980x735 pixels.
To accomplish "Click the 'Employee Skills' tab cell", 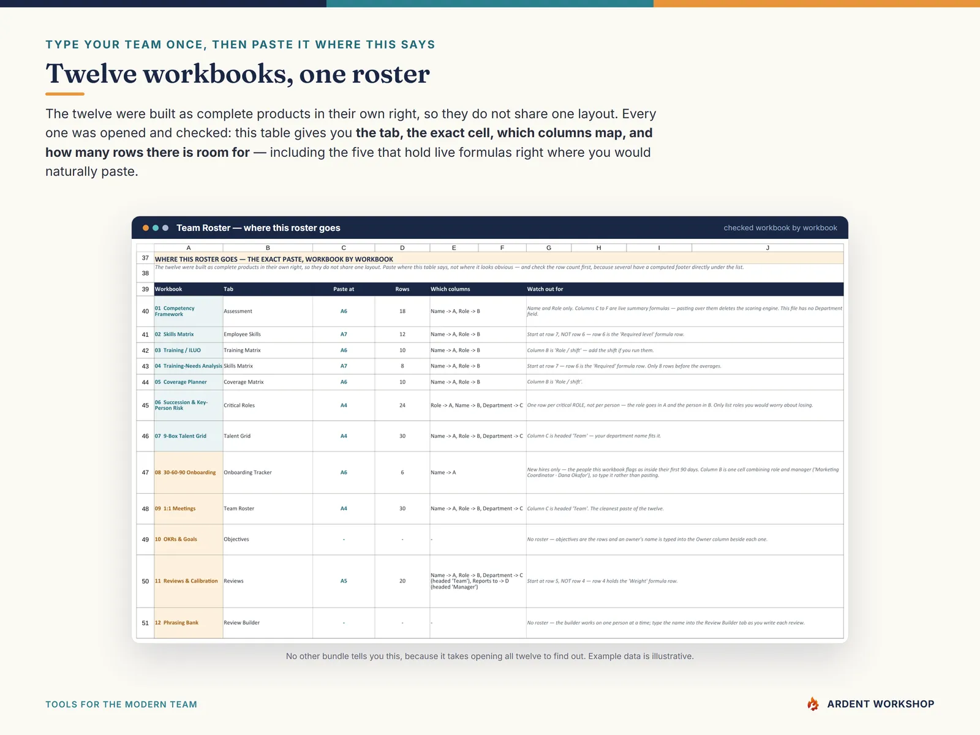I will pyautogui.click(x=268, y=334).
